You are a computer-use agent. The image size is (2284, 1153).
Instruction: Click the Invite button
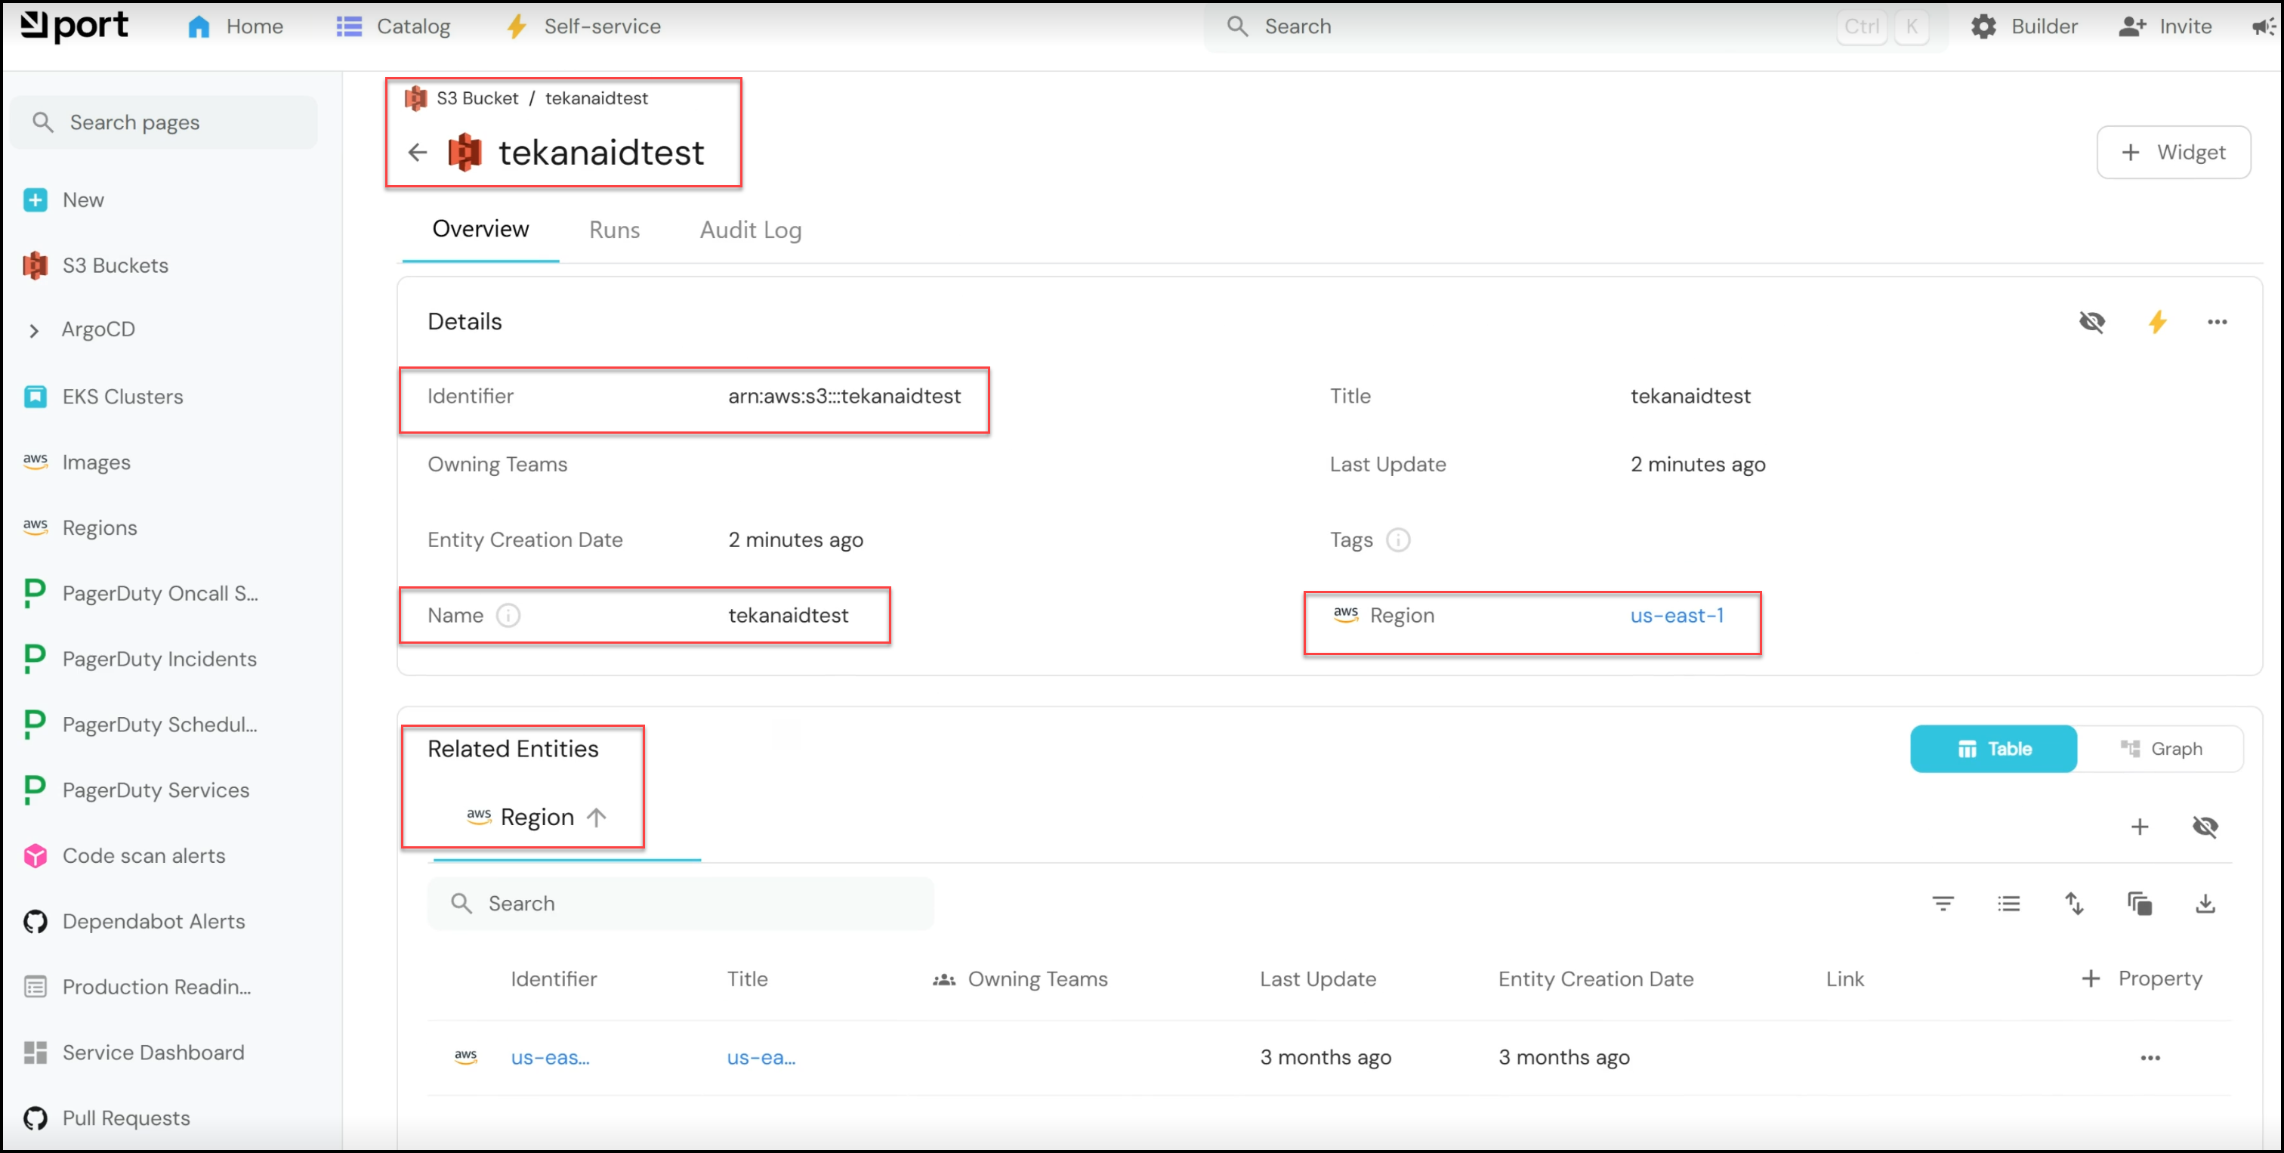[2165, 26]
